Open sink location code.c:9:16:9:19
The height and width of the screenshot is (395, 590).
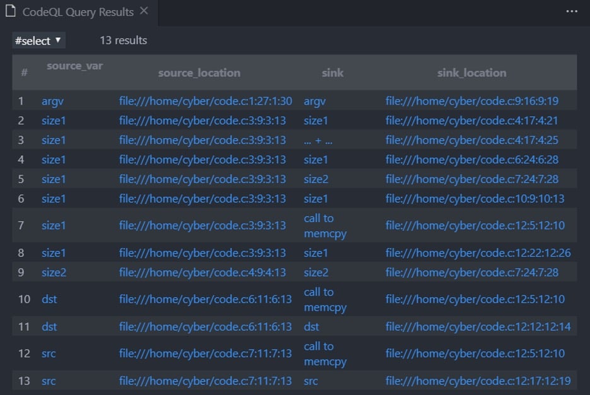point(472,100)
